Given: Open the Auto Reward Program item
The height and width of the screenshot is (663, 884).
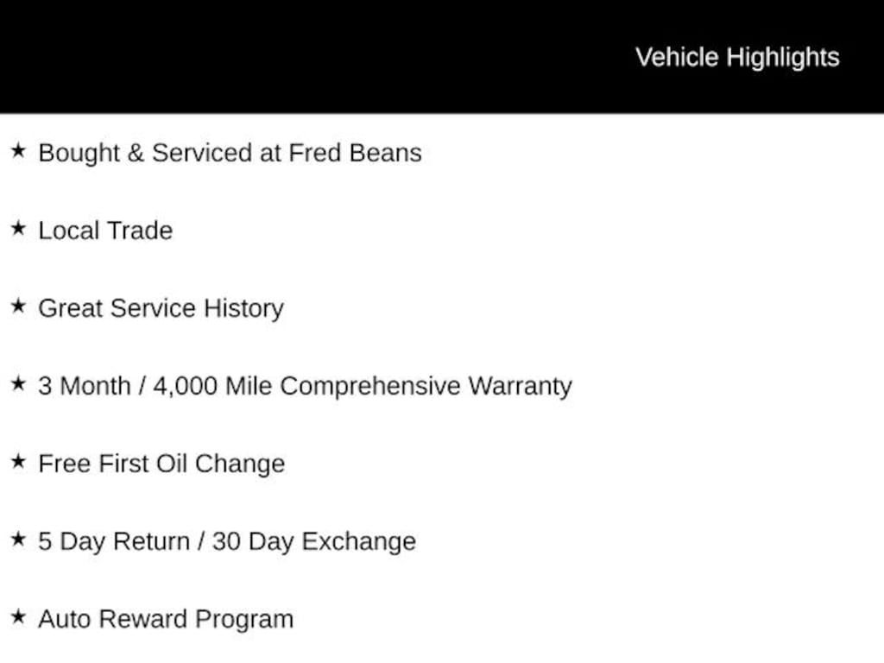Looking at the screenshot, I should point(166,619).
